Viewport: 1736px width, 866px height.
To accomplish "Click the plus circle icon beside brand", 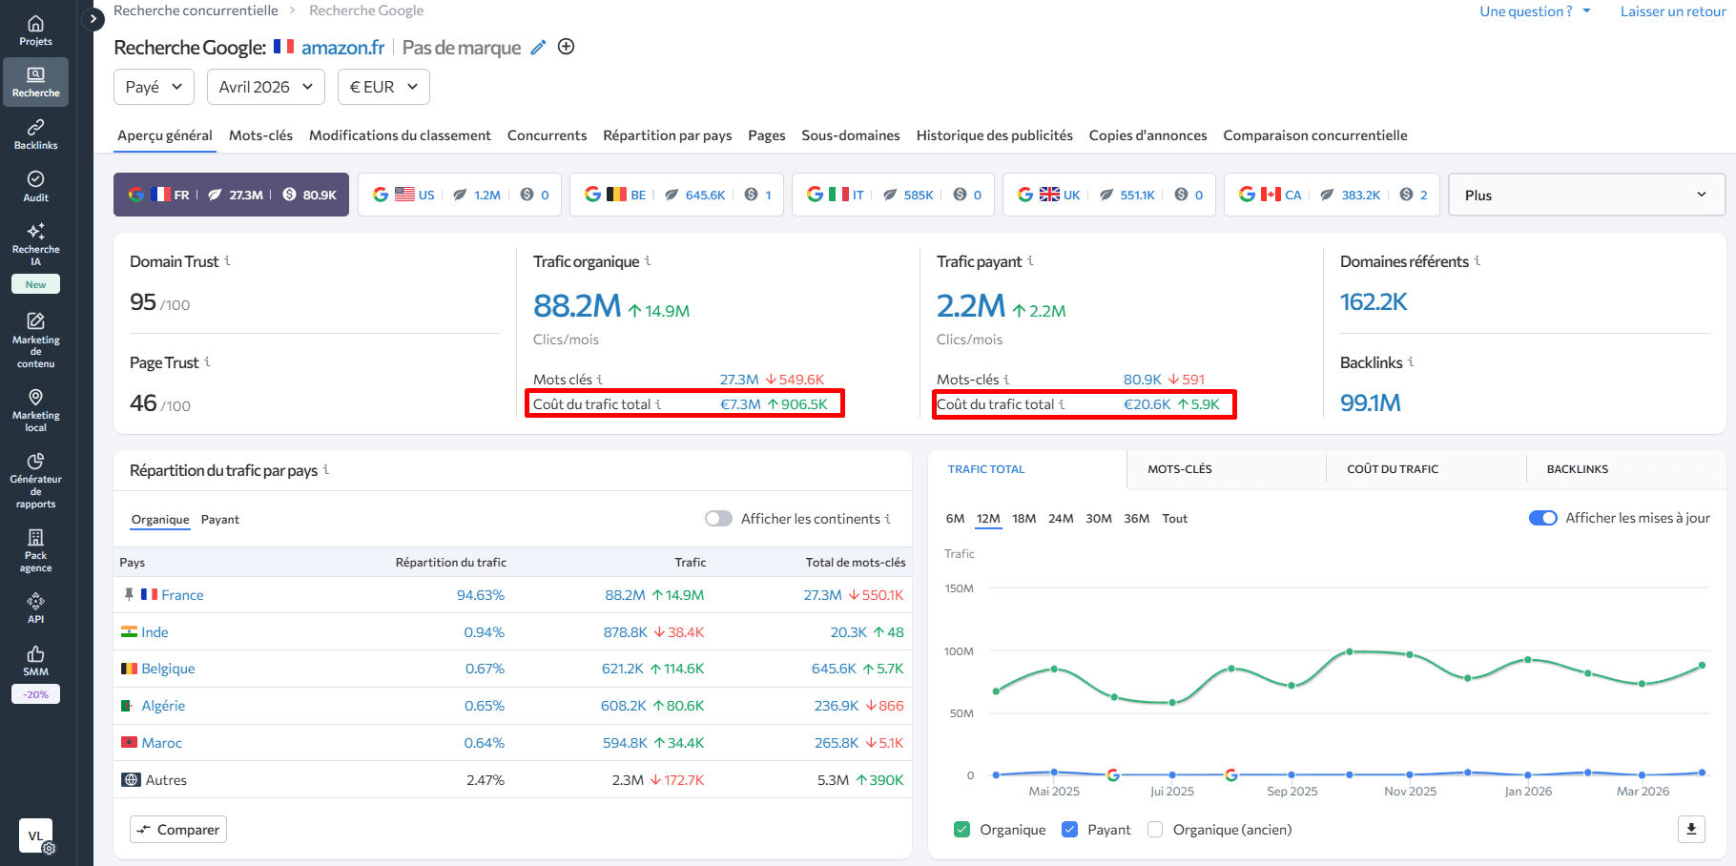I will tap(566, 47).
